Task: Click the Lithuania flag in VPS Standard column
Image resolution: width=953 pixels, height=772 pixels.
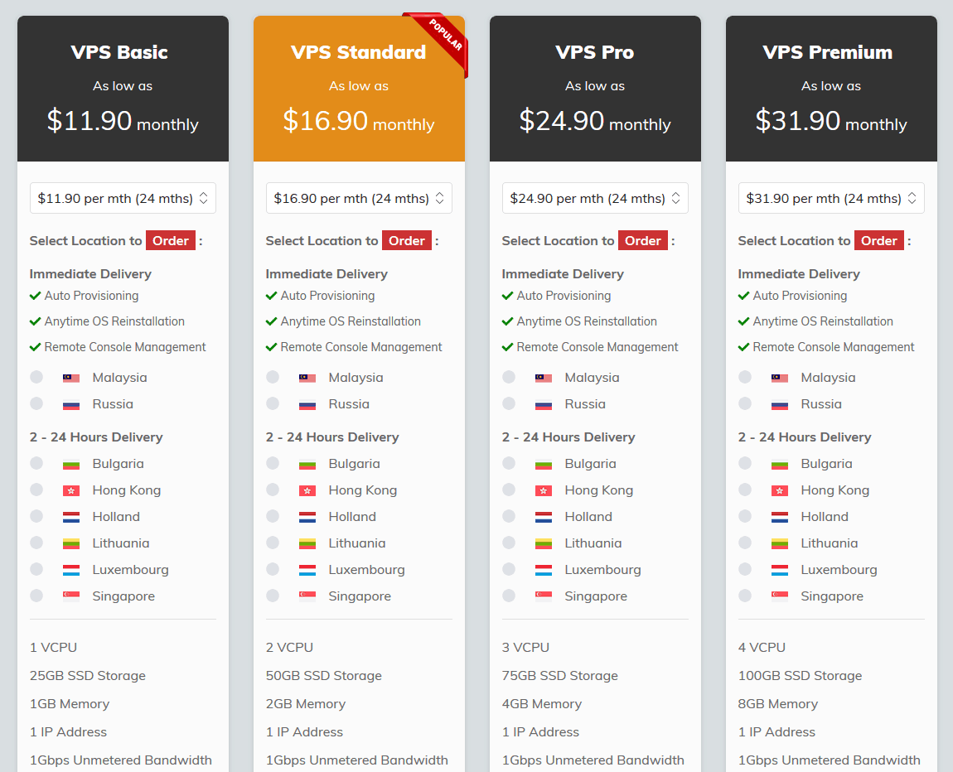Action: pos(307,543)
